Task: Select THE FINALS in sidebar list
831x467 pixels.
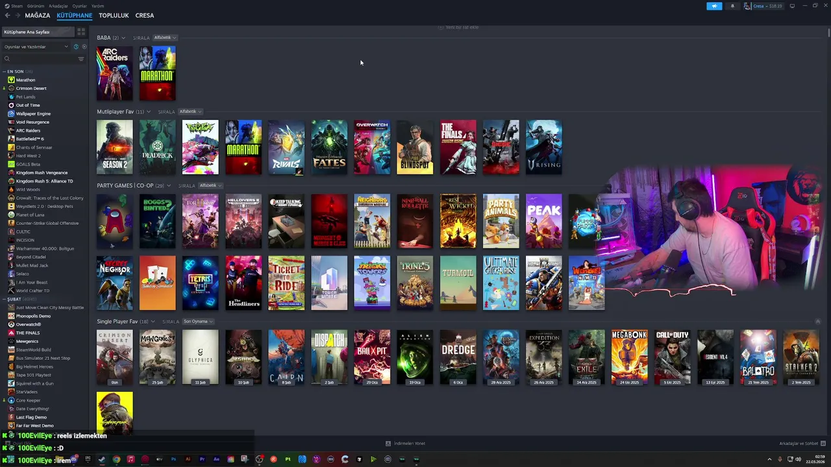Action: coord(28,333)
